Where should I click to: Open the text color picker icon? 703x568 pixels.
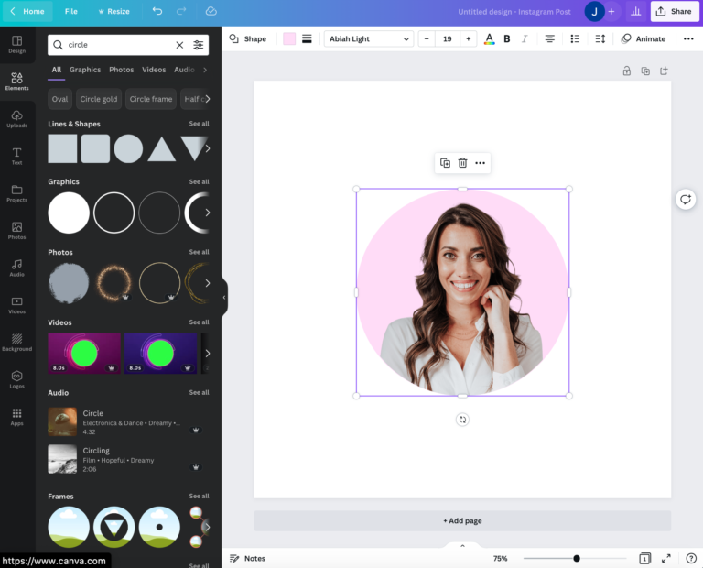[x=489, y=39]
